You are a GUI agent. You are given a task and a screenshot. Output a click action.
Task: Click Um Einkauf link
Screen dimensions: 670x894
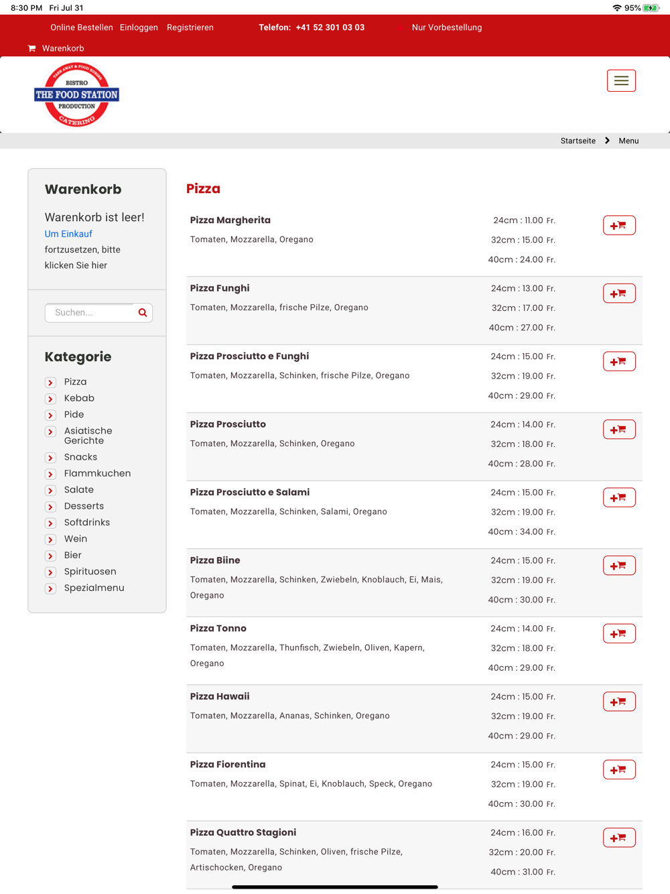(68, 234)
